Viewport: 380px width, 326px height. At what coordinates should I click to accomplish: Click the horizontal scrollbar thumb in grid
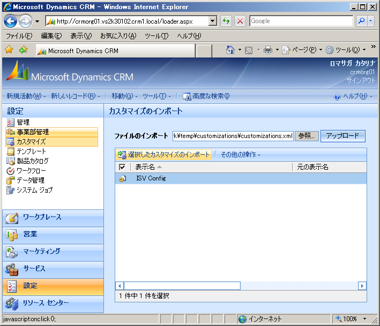click(x=182, y=286)
